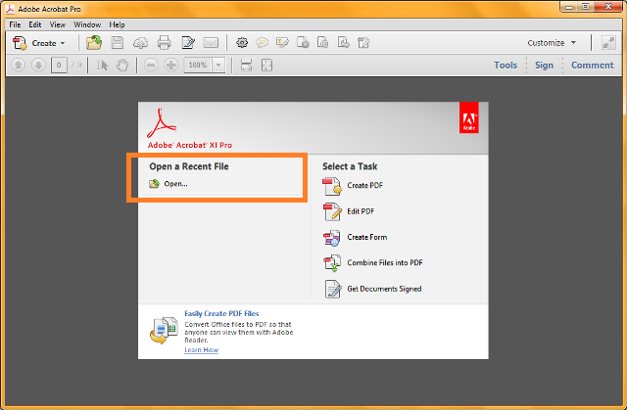Click the Fit One Full Page icon
The width and height of the screenshot is (627, 410).
[266, 66]
